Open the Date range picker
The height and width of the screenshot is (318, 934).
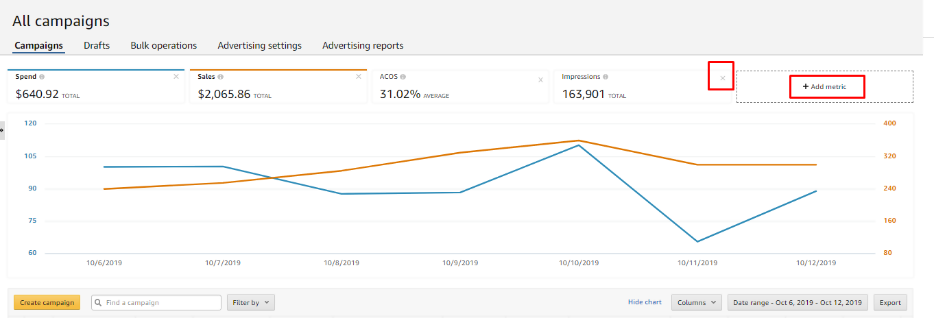pyautogui.click(x=797, y=302)
